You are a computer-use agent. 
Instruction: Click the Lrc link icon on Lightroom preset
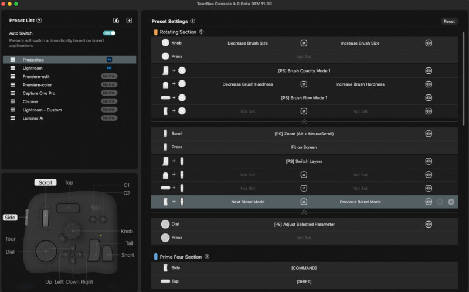[109, 68]
